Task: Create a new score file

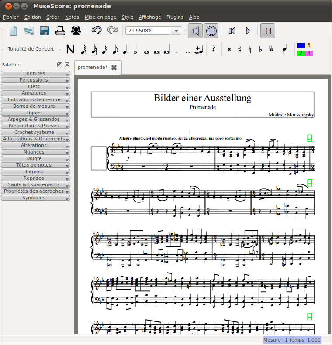Action: click(x=14, y=31)
